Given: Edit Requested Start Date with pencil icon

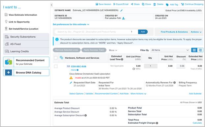Looking at the screenshot, I should pos(71,82).
